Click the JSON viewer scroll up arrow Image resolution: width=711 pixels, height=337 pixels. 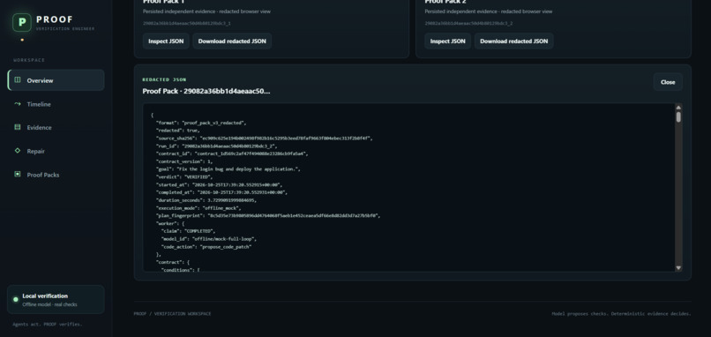(x=678, y=108)
